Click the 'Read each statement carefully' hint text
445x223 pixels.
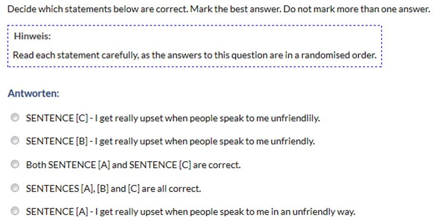[x=195, y=55]
